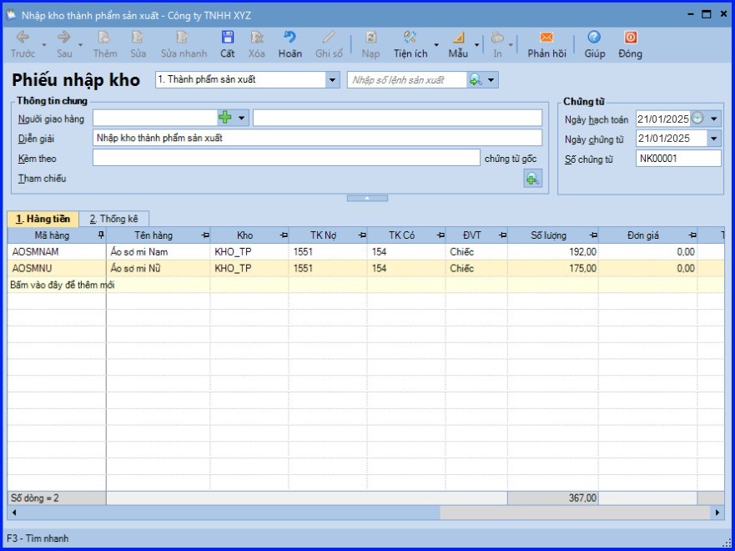Viewport: 735px width, 551px height.
Task: Click the production order search icon
Action: pyautogui.click(x=476, y=80)
